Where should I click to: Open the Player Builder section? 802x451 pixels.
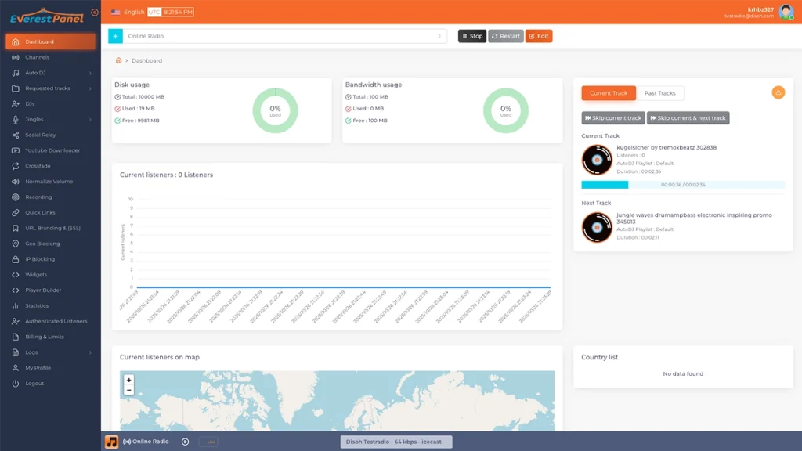pos(42,290)
